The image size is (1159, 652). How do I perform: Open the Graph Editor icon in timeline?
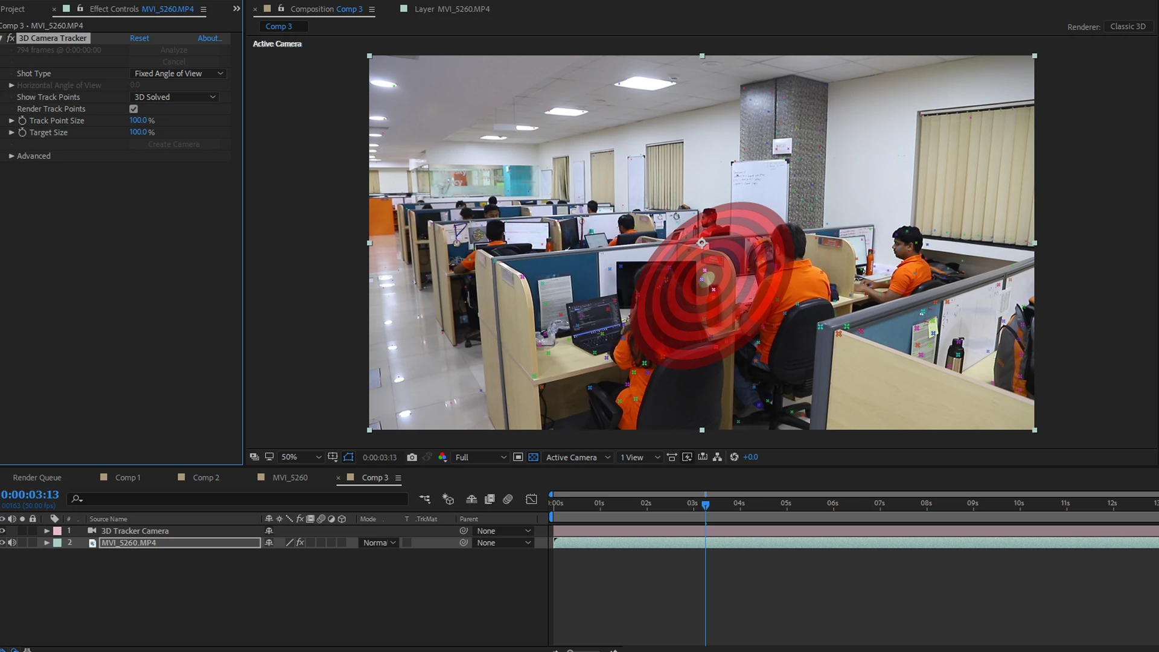[x=531, y=499]
